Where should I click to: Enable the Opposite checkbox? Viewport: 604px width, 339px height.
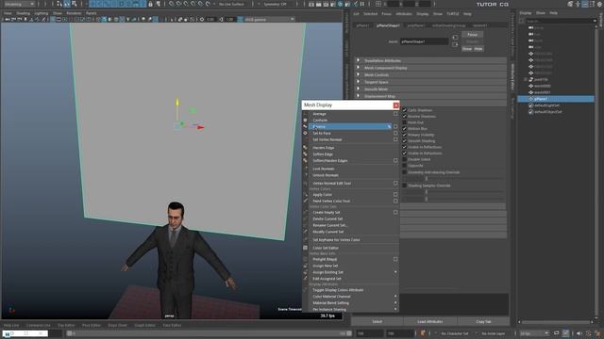[x=405, y=166]
